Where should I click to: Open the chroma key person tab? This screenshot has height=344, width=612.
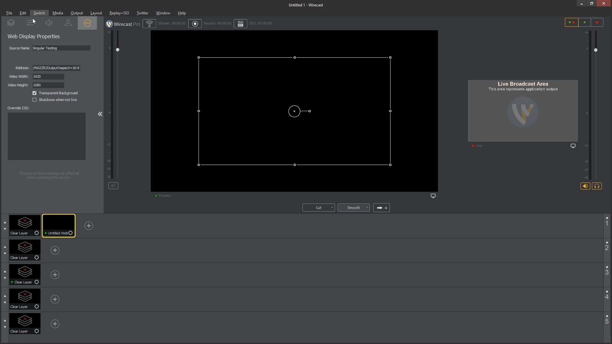68,23
